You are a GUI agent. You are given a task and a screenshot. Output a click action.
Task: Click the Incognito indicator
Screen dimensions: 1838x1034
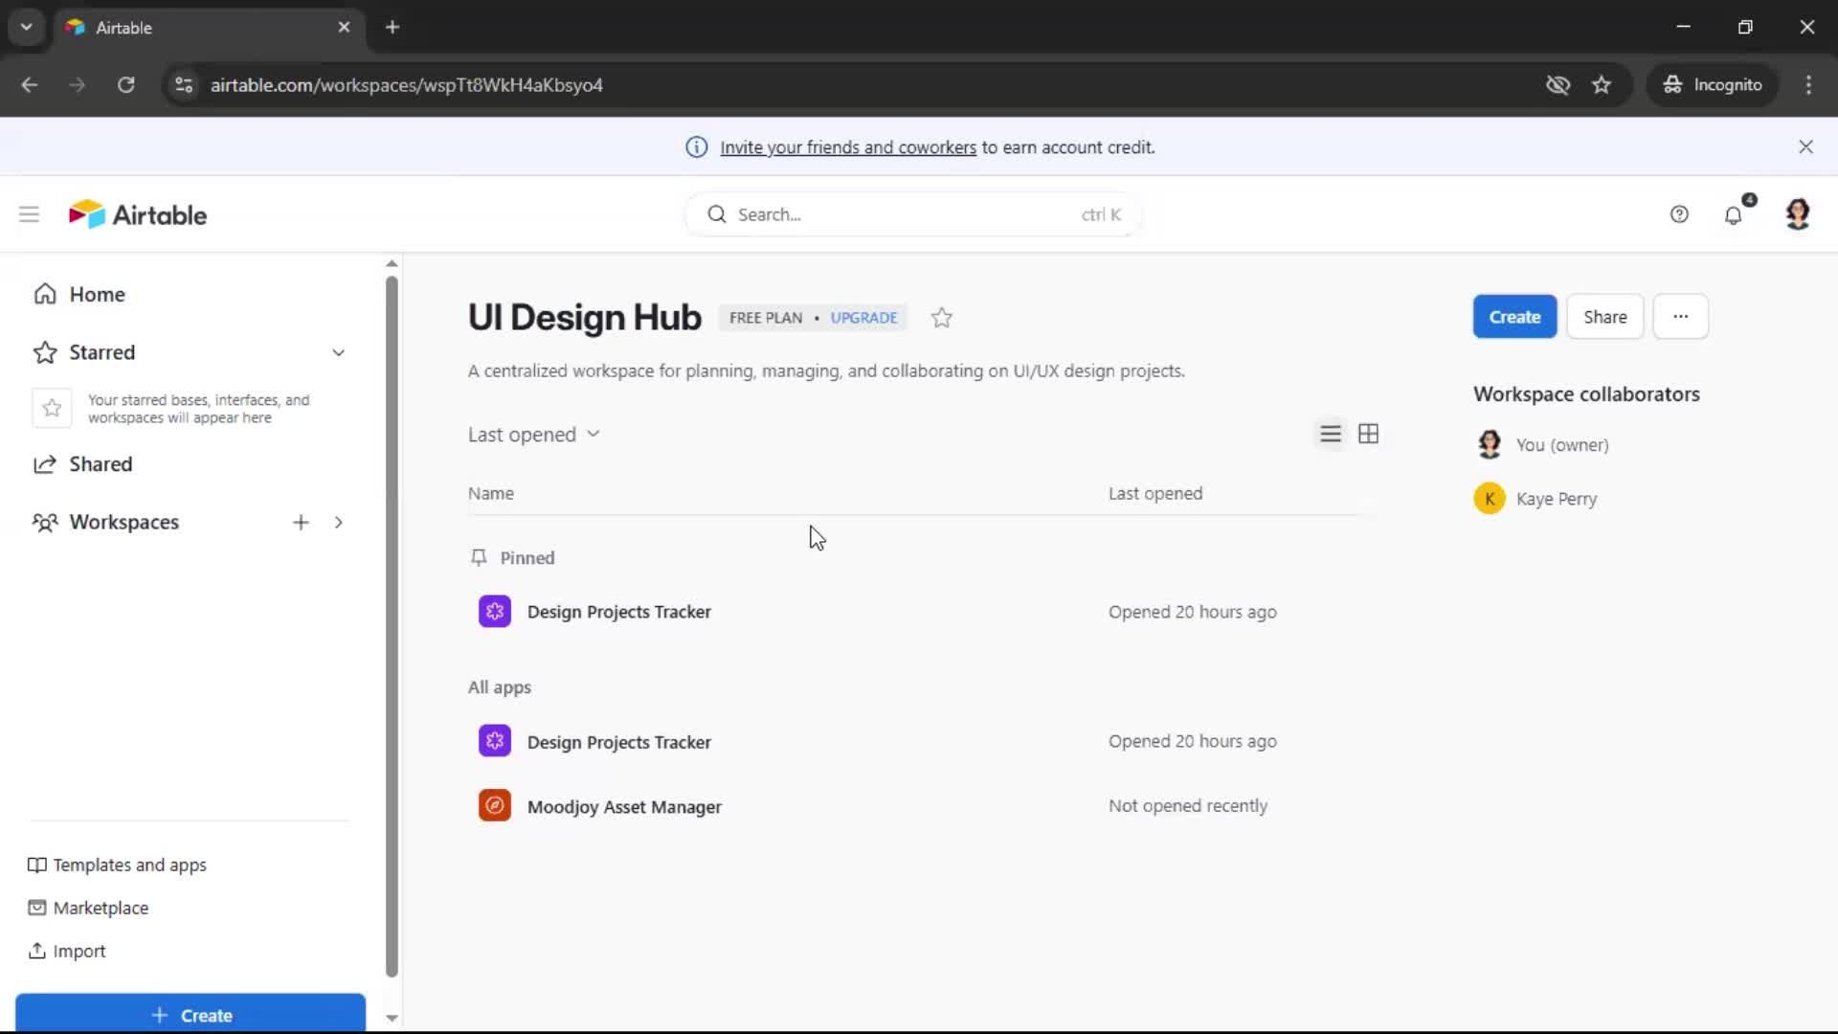(1713, 85)
